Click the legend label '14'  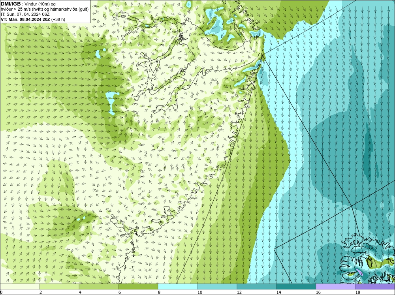279,292
